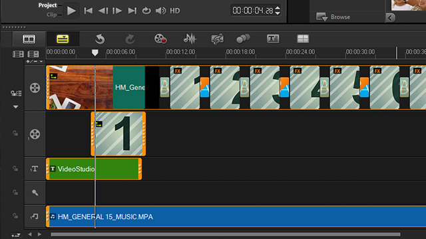The image size is (426, 239).
Task: Expand the Ripple Editing options arrow
Action: tap(16, 107)
